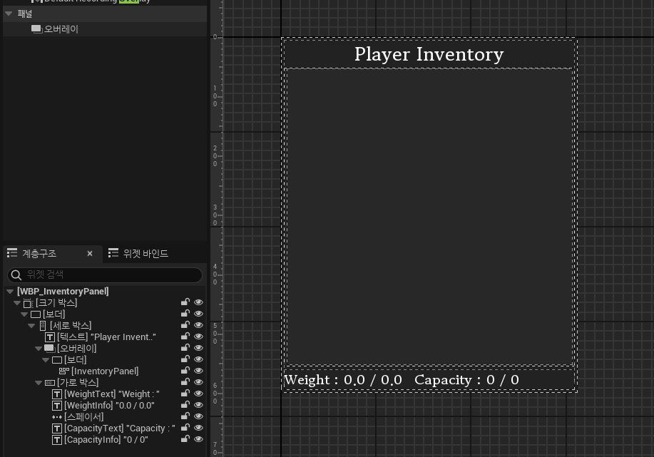Viewport: 654px width, 457px height.
Task: Click the spacer icon of 스페이서 row
Action: tap(57, 417)
